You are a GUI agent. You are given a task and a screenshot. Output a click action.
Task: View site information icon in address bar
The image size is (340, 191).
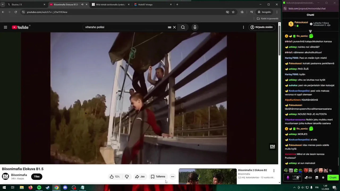(x=23, y=12)
